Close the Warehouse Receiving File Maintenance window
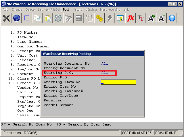 coord(180,4)
